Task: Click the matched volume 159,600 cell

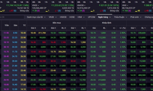Action: point(102,56)
